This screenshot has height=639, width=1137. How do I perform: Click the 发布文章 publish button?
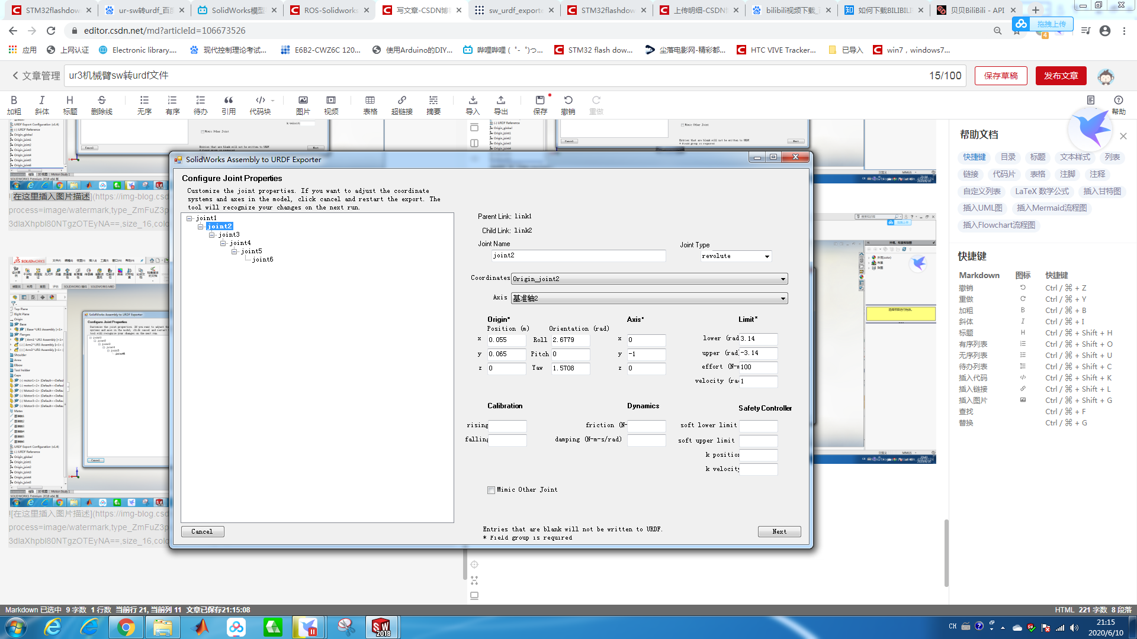click(1061, 76)
